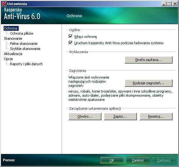Click the Zarządzanie ustawieniami aplikacji heading
The image size is (179, 167).
coord(95,108)
